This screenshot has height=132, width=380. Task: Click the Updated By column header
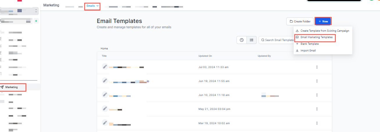click(x=264, y=56)
